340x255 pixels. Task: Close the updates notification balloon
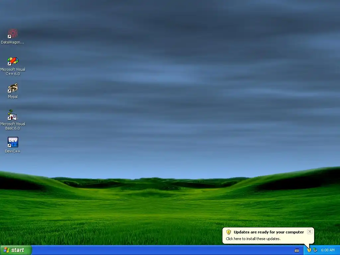[x=310, y=231]
